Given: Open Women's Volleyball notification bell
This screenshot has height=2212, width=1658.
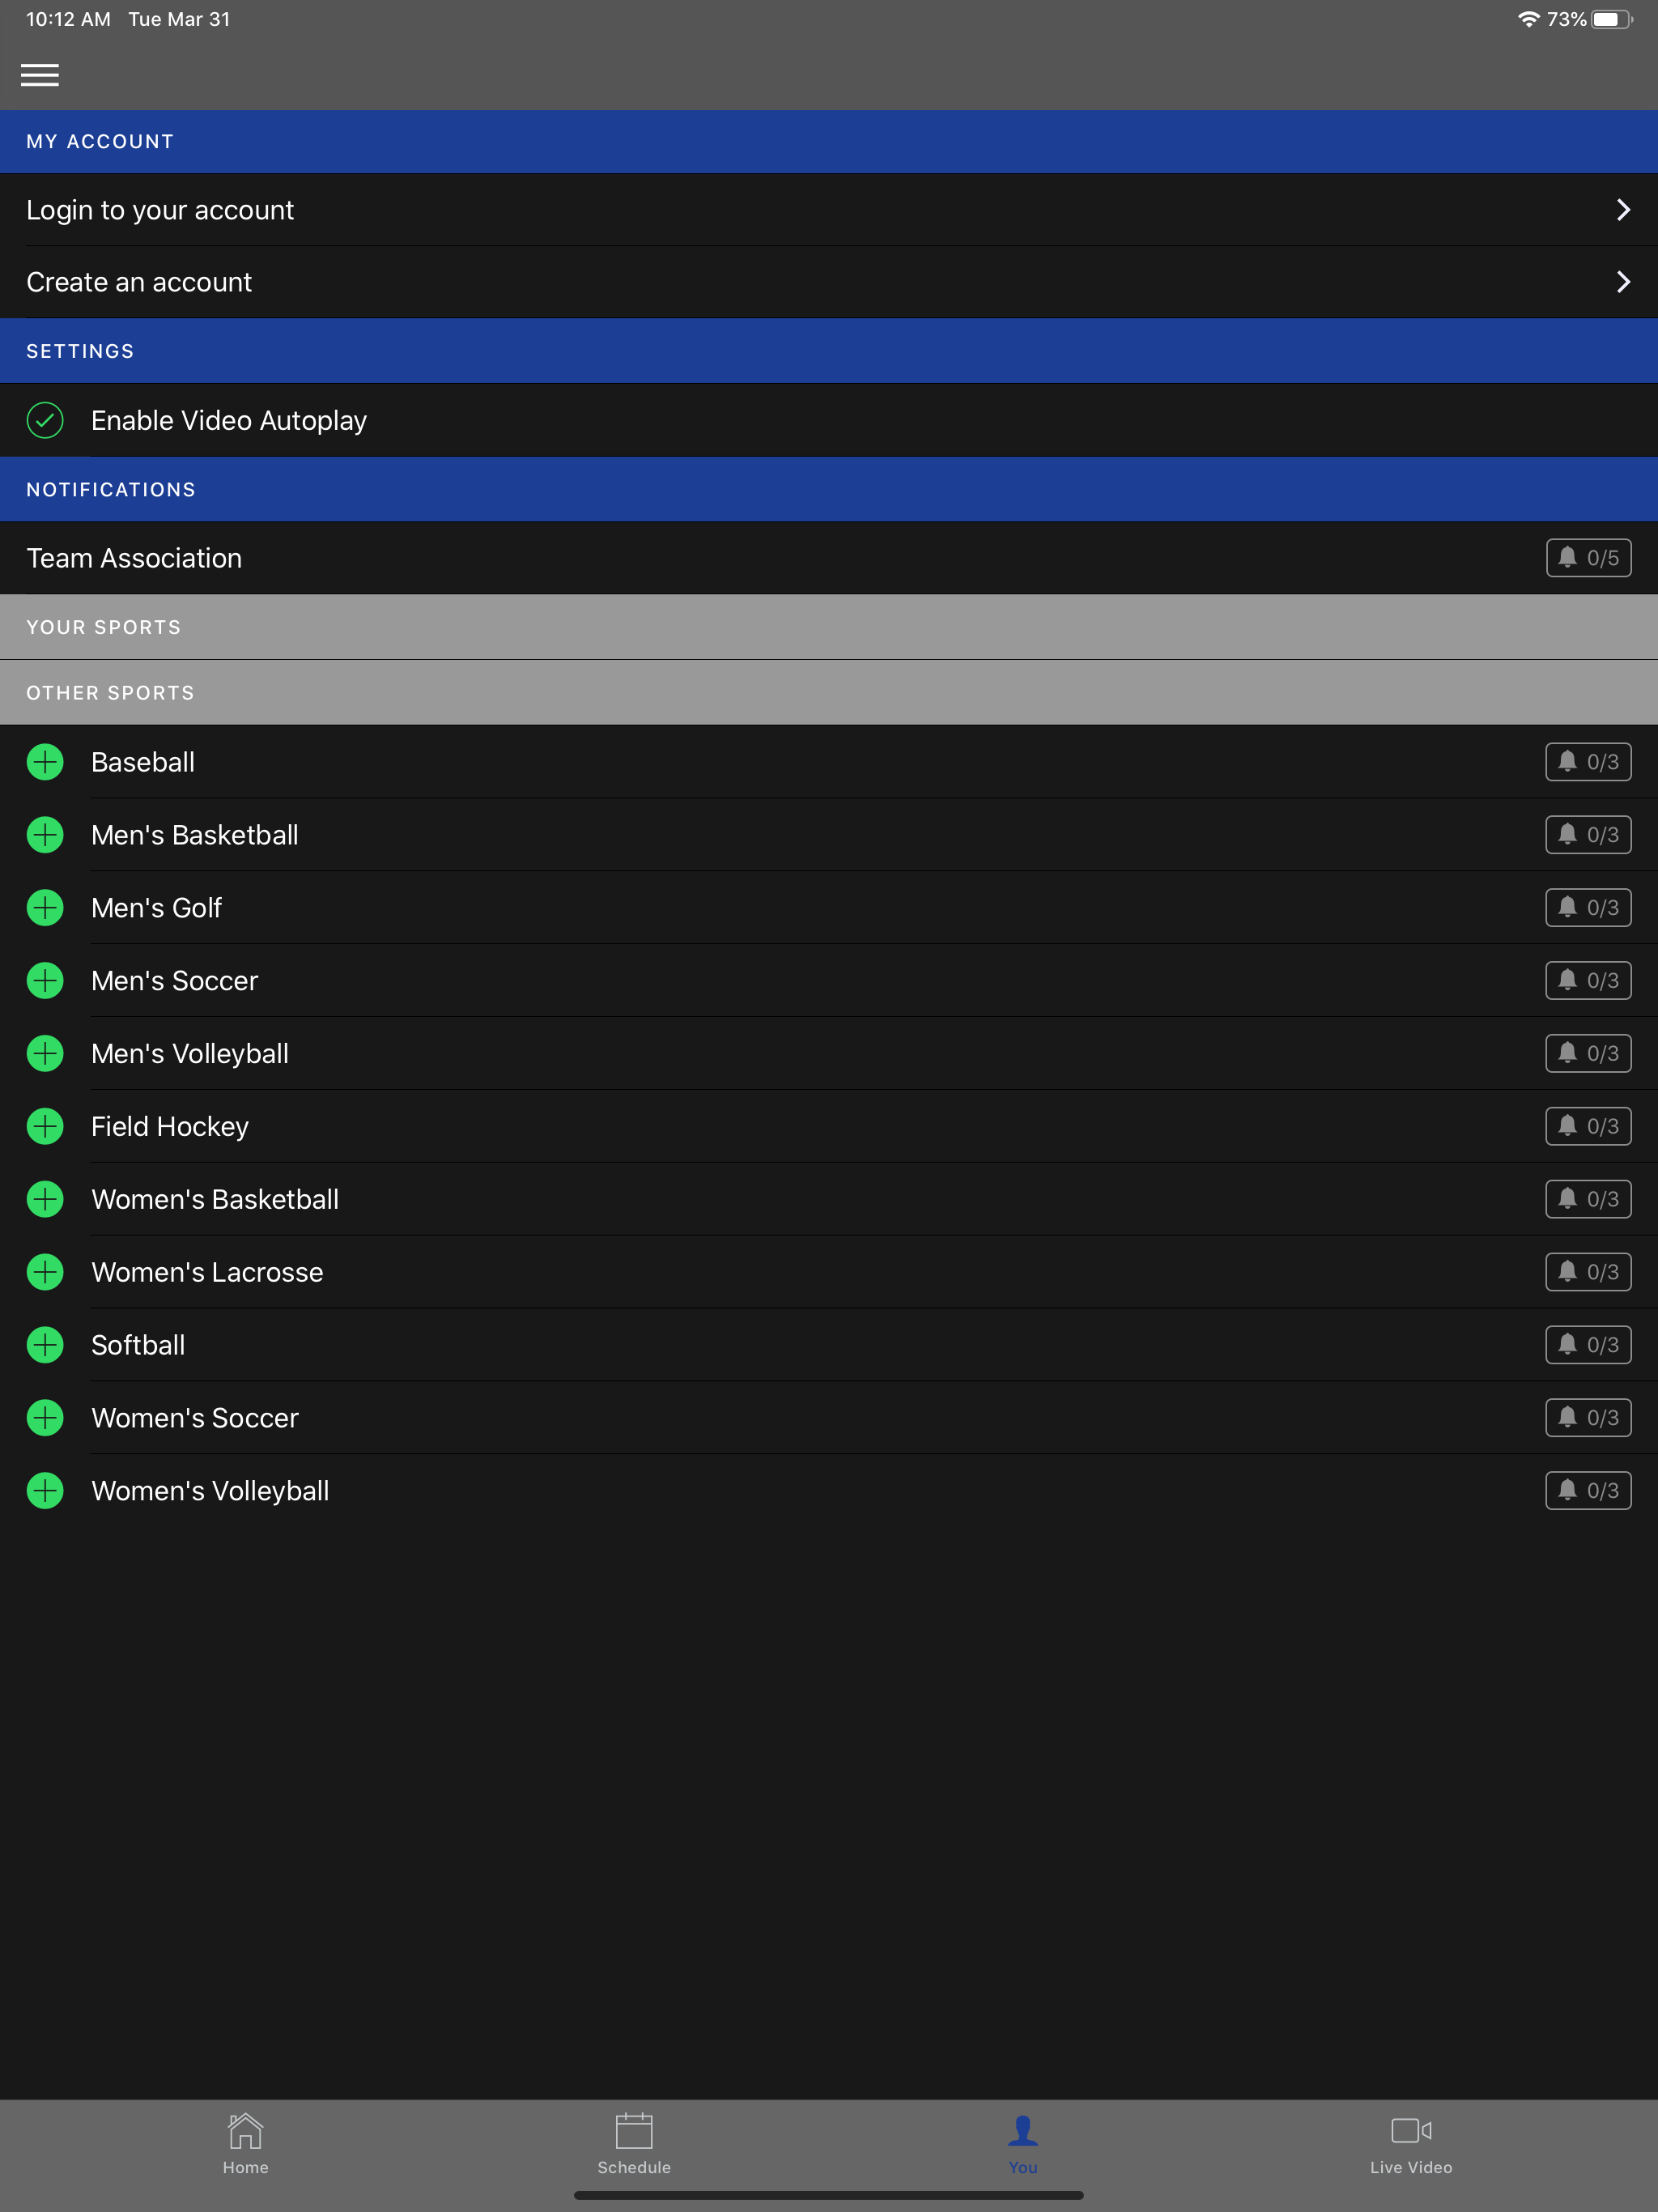Looking at the screenshot, I should point(1588,1491).
